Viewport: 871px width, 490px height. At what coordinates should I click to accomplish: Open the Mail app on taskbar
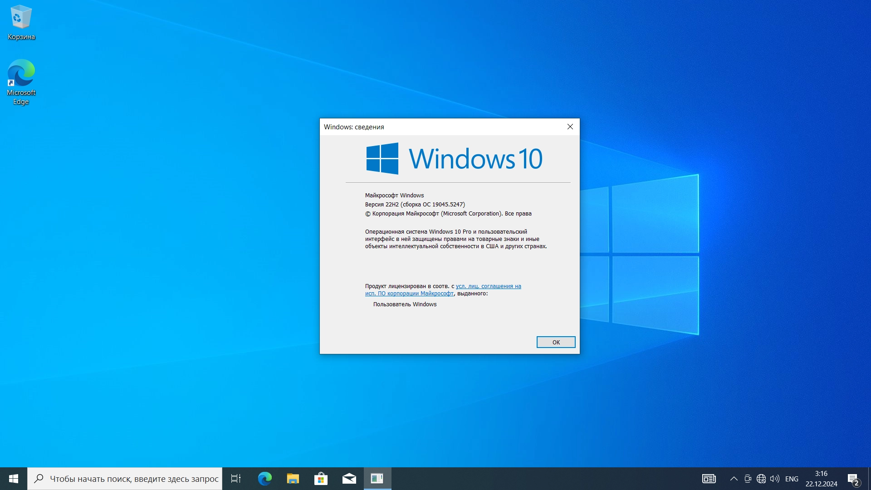pyautogui.click(x=349, y=479)
